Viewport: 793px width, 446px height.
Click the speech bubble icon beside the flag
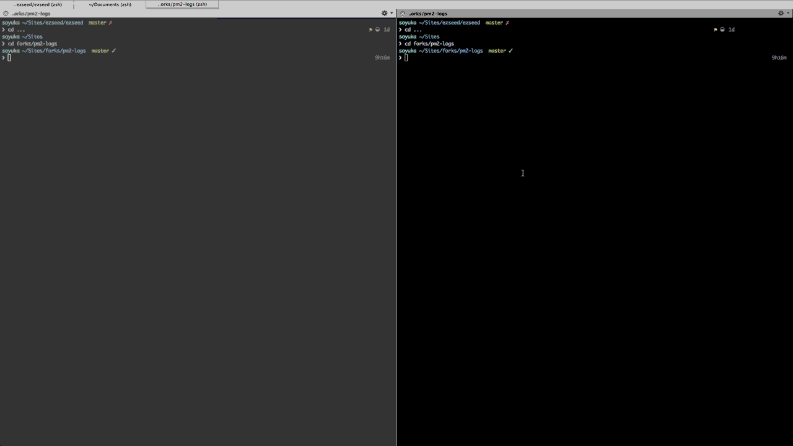pyautogui.click(x=377, y=29)
